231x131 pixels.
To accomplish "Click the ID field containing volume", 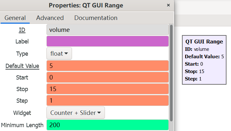I will point(107,30).
